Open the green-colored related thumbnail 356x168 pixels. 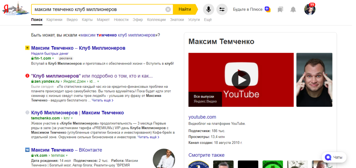[273, 164]
